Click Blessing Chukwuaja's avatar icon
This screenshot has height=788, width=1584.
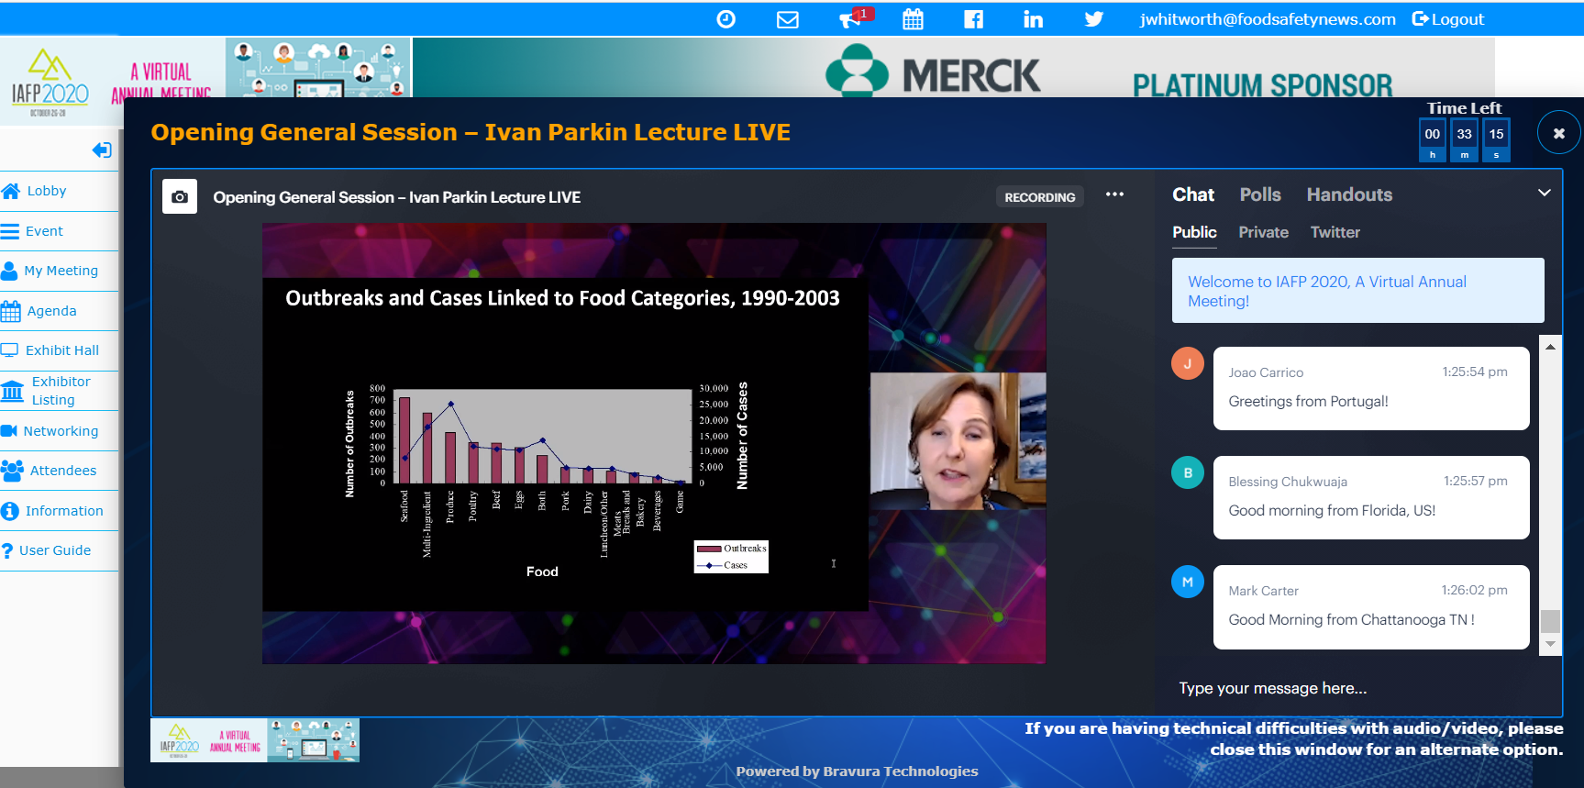[x=1187, y=472]
